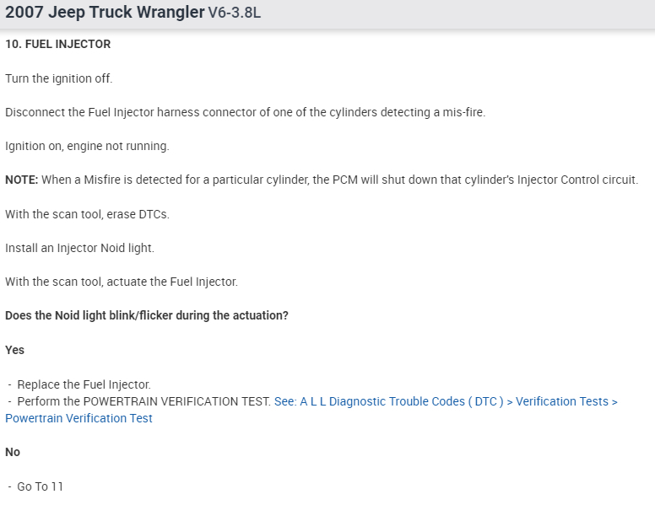This screenshot has height=505, width=655.
Task: Click empty space in the gray header bar
Action: 464,13
